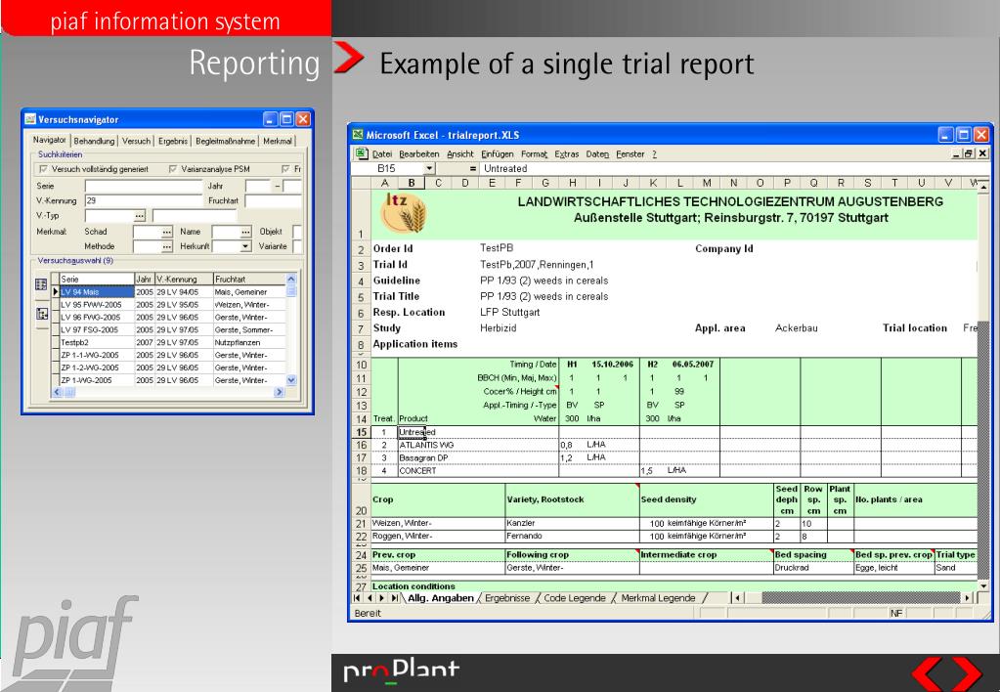Screen dimensions: 1000x692
Task: Click the Fruchtart input field
Action: 273,201
